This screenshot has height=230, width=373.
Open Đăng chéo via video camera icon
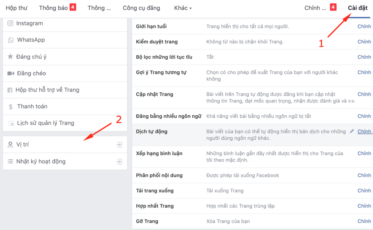click(11, 73)
